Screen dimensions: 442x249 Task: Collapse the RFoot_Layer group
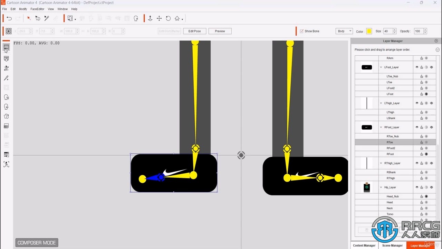coord(381,127)
